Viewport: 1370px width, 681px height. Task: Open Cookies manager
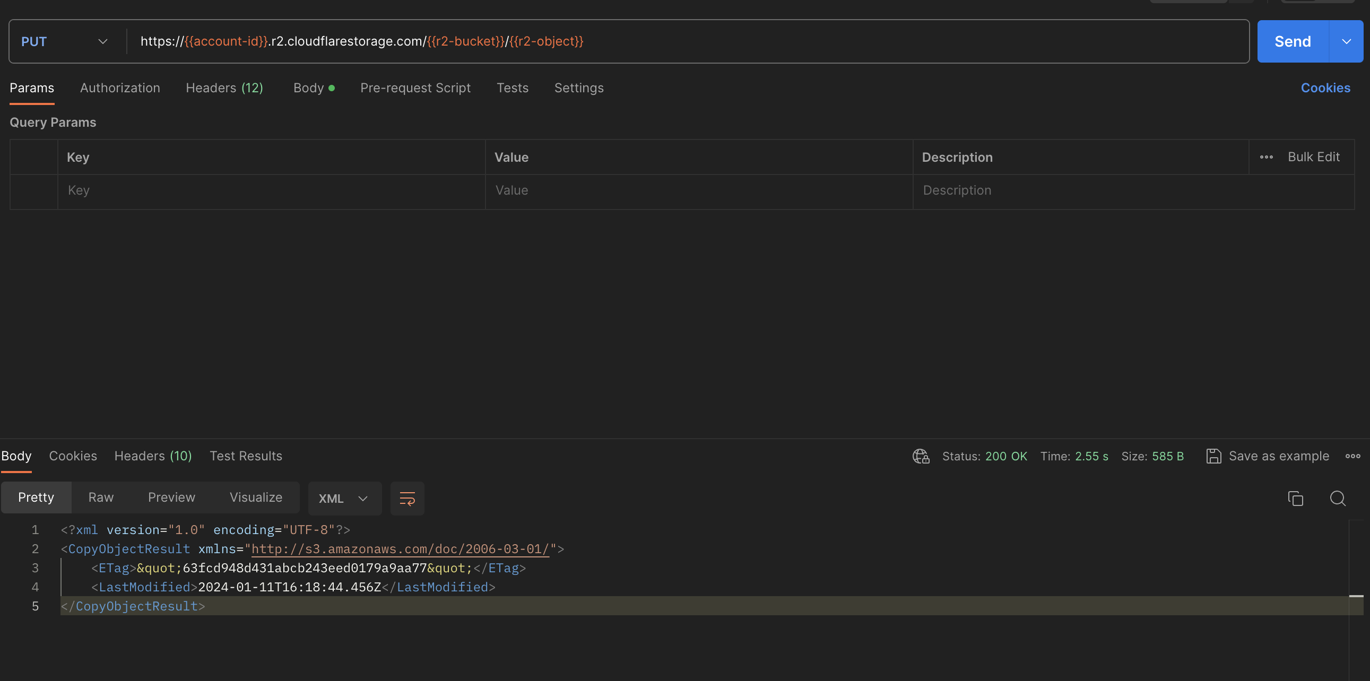click(x=1325, y=88)
